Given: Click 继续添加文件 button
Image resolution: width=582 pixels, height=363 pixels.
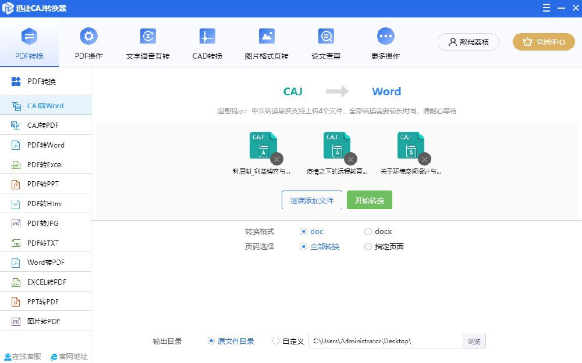Looking at the screenshot, I should click(x=312, y=200).
